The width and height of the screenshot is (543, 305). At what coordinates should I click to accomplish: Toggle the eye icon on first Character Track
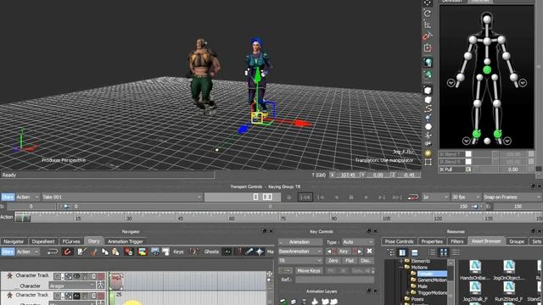pyautogui.click(x=76, y=276)
